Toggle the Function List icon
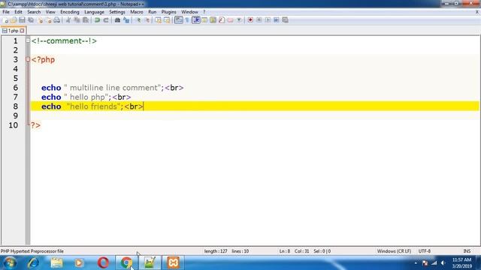This screenshot has height=270, width=481. 222,20
